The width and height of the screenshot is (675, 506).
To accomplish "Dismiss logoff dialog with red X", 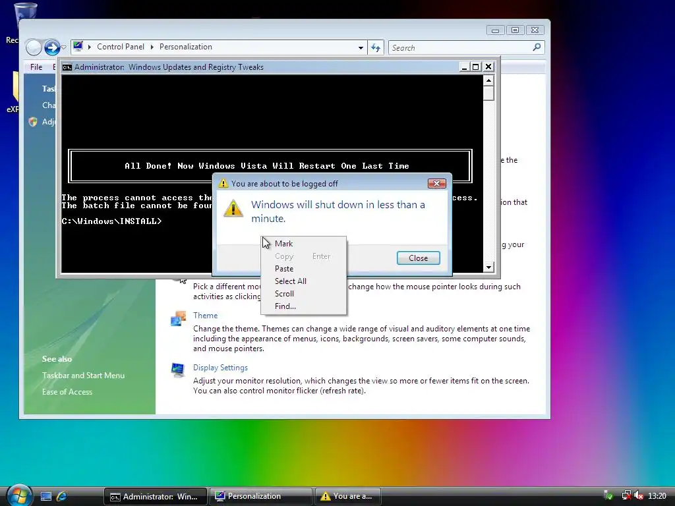I will [x=436, y=184].
